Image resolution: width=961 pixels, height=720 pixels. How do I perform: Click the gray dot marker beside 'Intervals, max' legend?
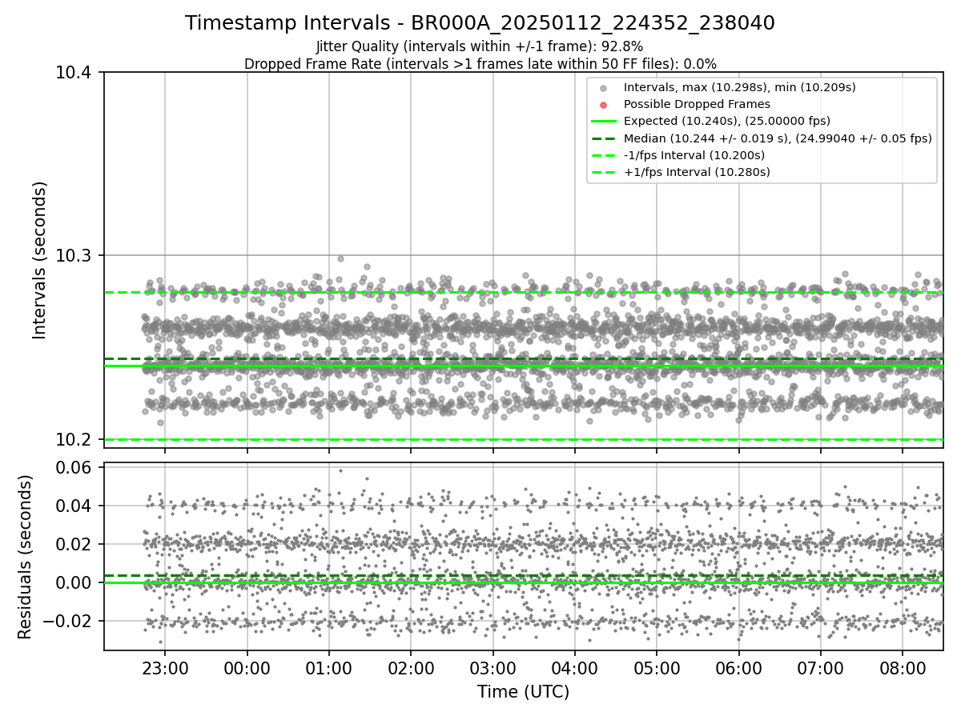point(604,88)
